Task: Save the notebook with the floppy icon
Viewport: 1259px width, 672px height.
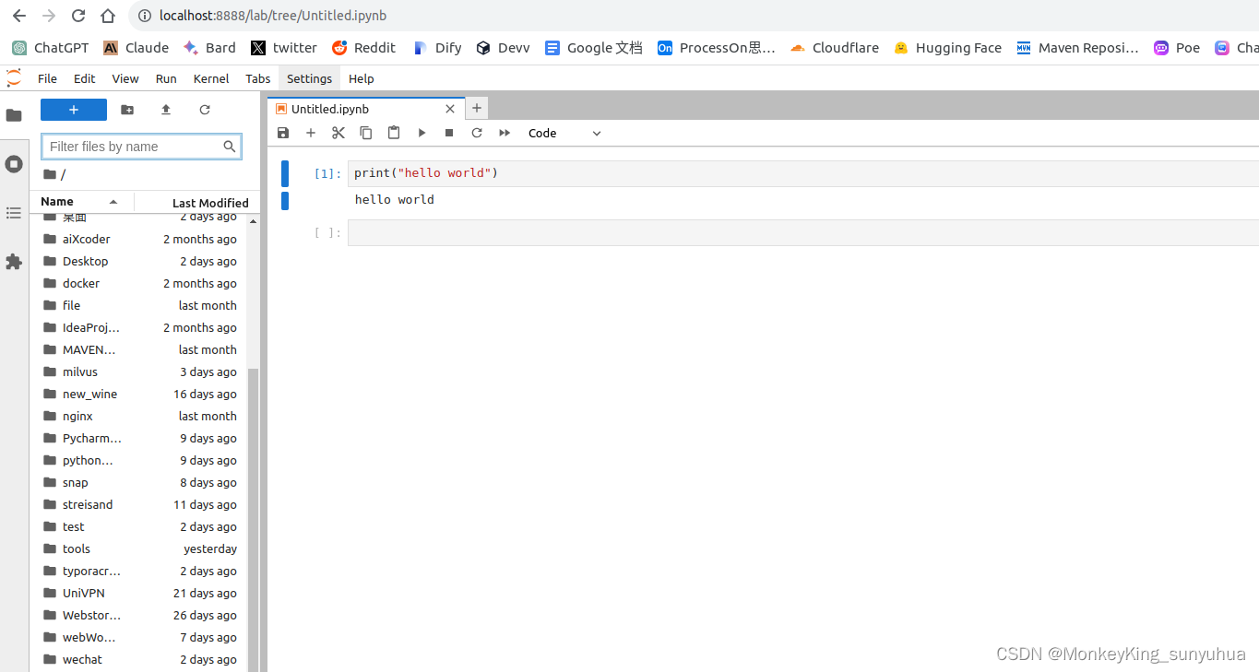Action: [283, 133]
